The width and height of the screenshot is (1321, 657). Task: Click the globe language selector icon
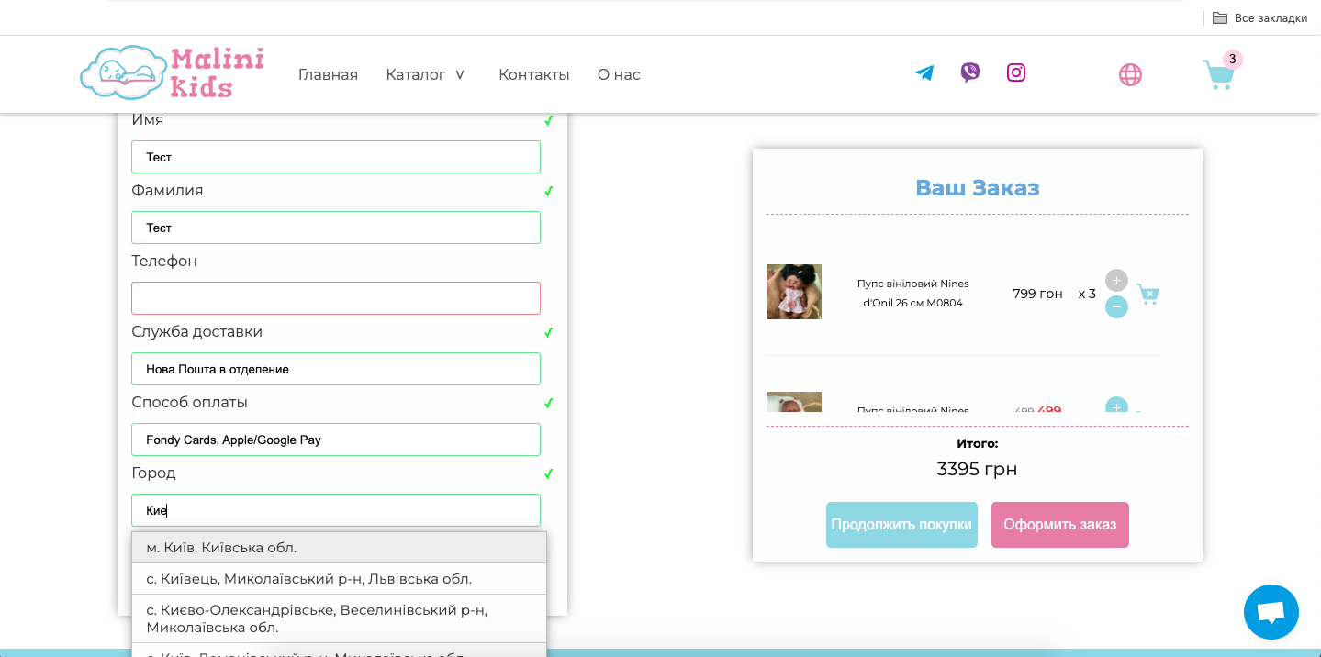tap(1130, 75)
